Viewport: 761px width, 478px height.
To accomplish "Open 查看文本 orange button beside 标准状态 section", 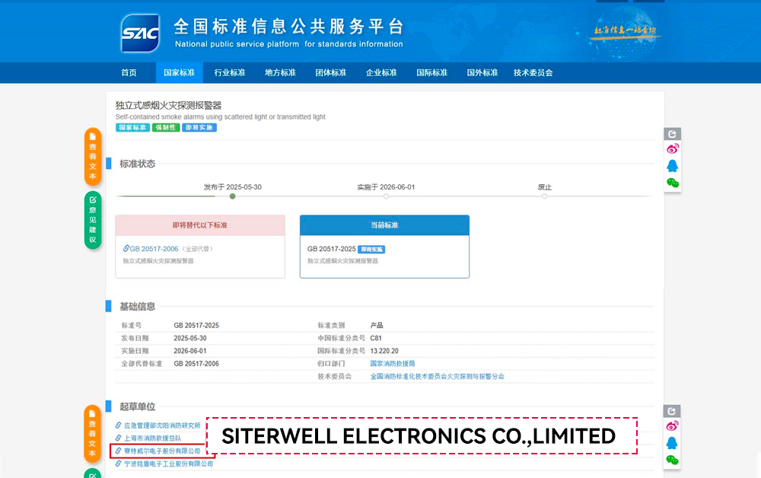I will click(93, 157).
